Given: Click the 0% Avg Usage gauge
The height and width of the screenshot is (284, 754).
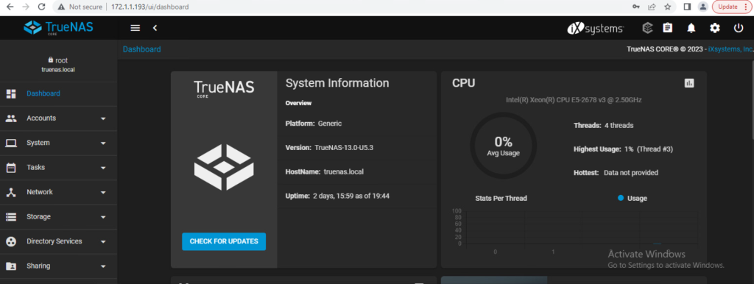Looking at the screenshot, I should pyautogui.click(x=504, y=146).
